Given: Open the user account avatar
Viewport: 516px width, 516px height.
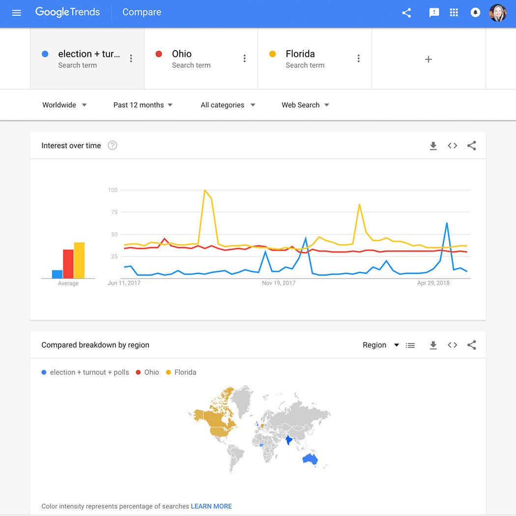Looking at the screenshot, I should pyautogui.click(x=498, y=13).
